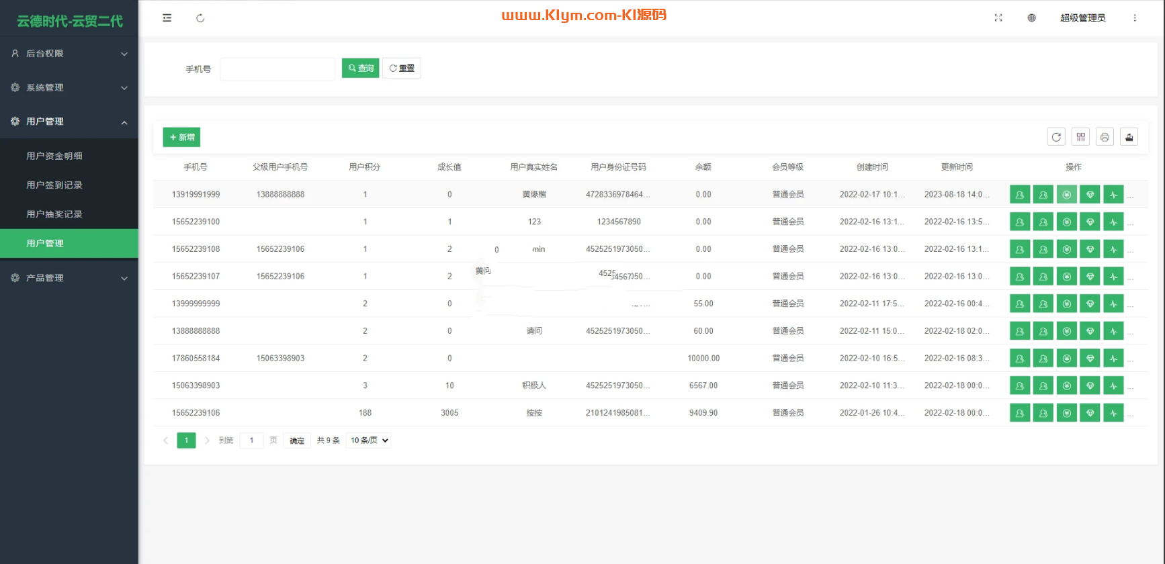Screen dimensions: 1165x564
Task: Click the pulse icon in the 9409.90 balance row
Action: tap(1114, 413)
